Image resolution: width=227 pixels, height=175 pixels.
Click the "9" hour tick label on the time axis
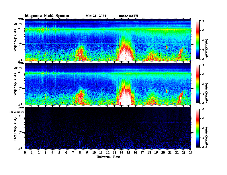point(87,153)
